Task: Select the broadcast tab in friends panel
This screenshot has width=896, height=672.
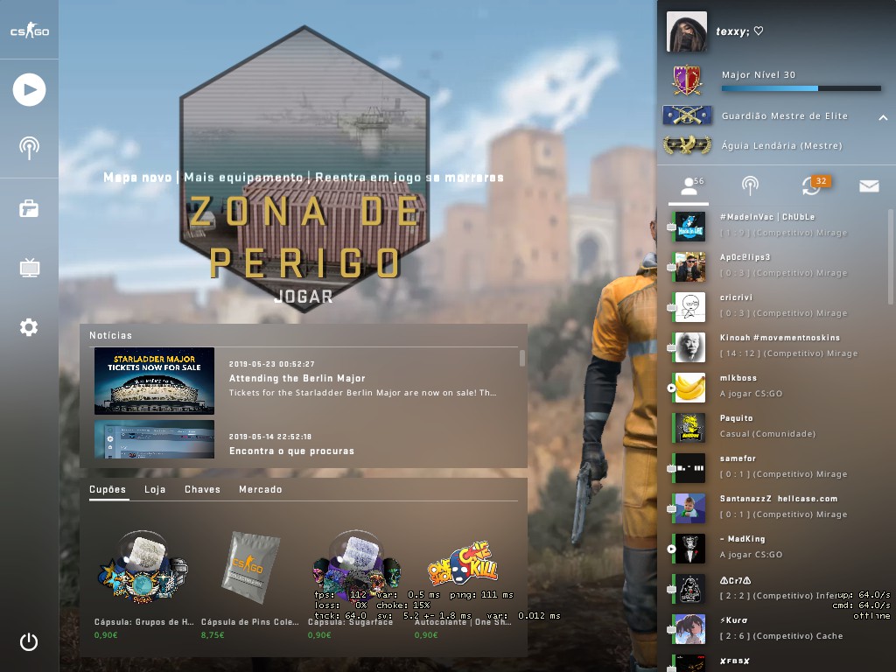Action: pyautogui.click(x=750, y=185)
